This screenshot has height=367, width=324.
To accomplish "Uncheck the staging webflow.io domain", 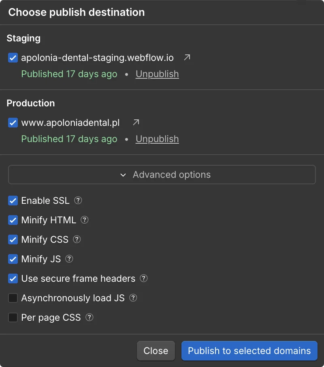I will click(x=13, y=58).
